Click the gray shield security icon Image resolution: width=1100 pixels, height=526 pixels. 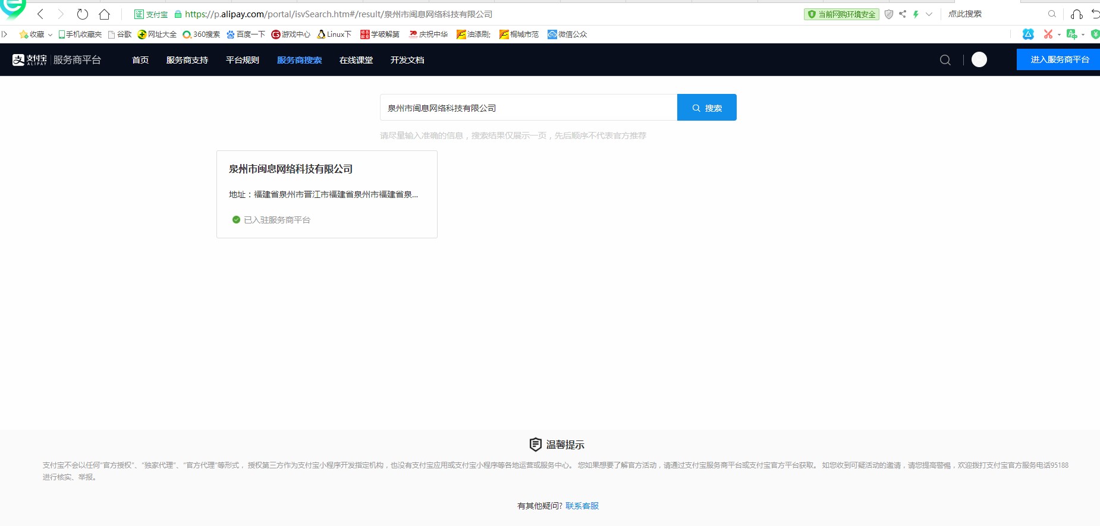pos(889,14)
